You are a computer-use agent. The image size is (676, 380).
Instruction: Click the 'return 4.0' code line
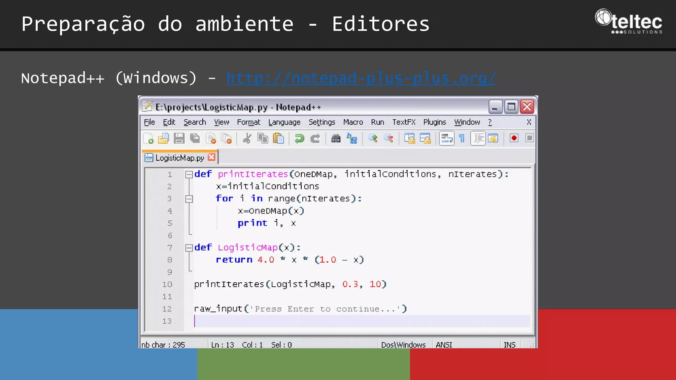[290, 260]
